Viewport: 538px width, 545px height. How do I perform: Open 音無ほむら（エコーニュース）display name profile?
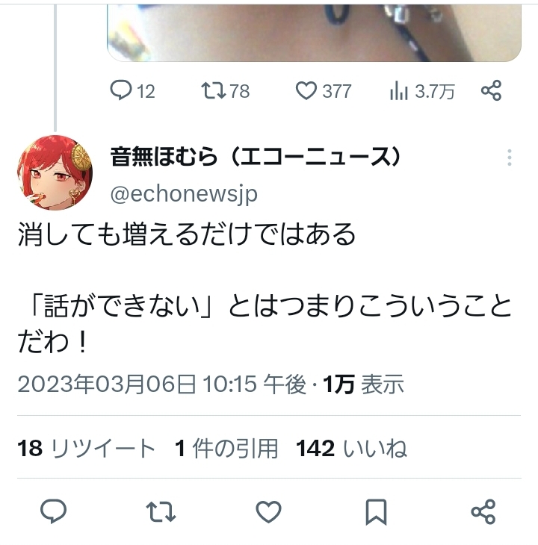pos(256,157)
